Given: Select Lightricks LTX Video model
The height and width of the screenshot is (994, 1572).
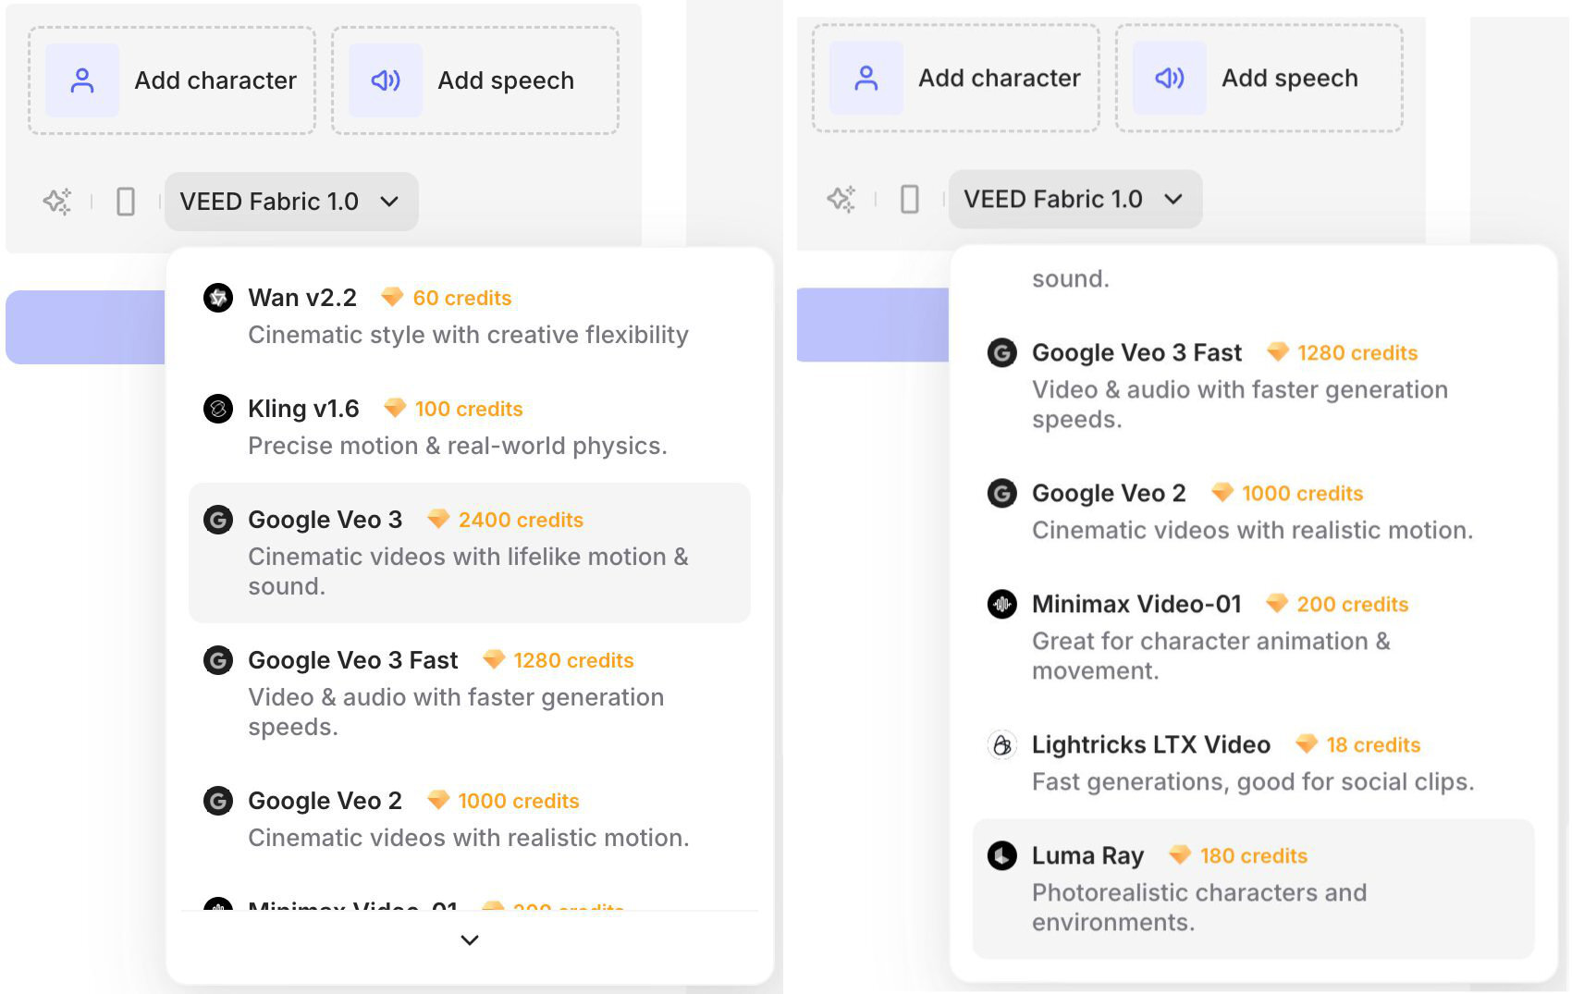Looking at the screenshot, I should tap(1254, 763).
